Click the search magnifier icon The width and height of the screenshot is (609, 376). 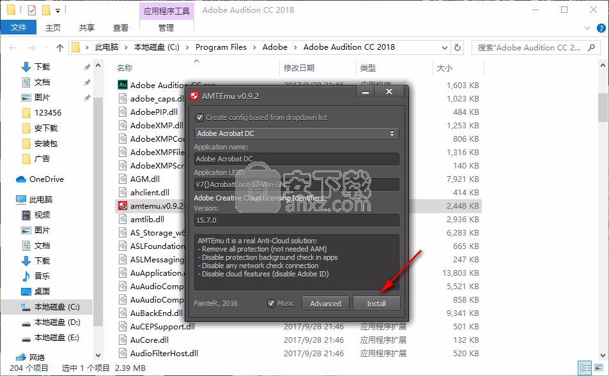coord(591,47)
